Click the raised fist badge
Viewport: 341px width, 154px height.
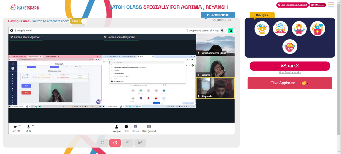pos(281,29)
